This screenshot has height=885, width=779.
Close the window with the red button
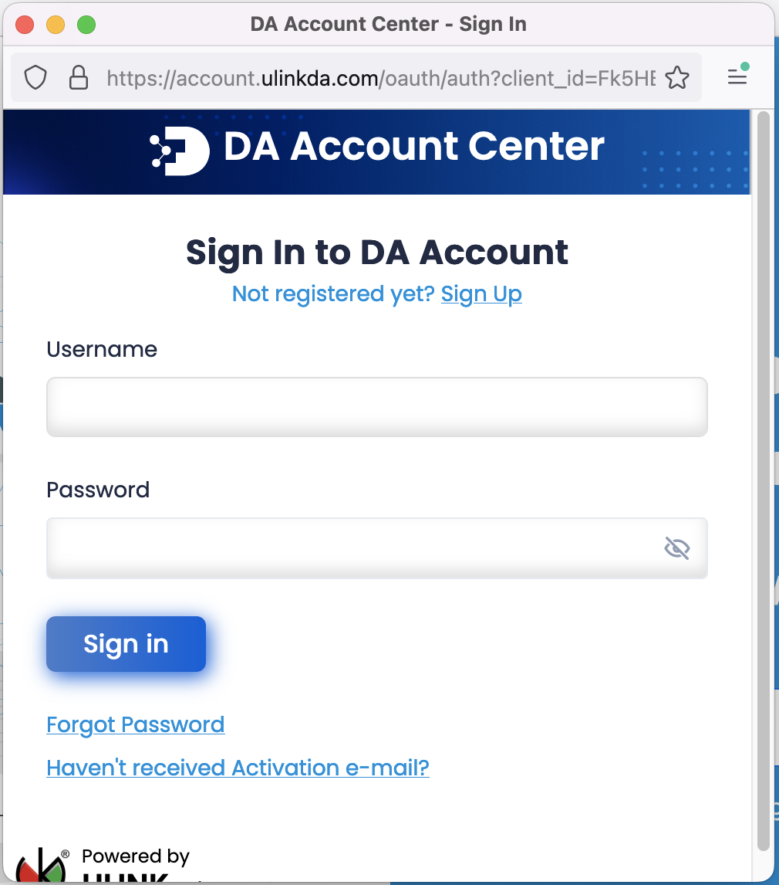point(25,24)
